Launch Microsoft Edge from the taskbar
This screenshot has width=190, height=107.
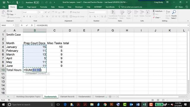coord(65,104)
